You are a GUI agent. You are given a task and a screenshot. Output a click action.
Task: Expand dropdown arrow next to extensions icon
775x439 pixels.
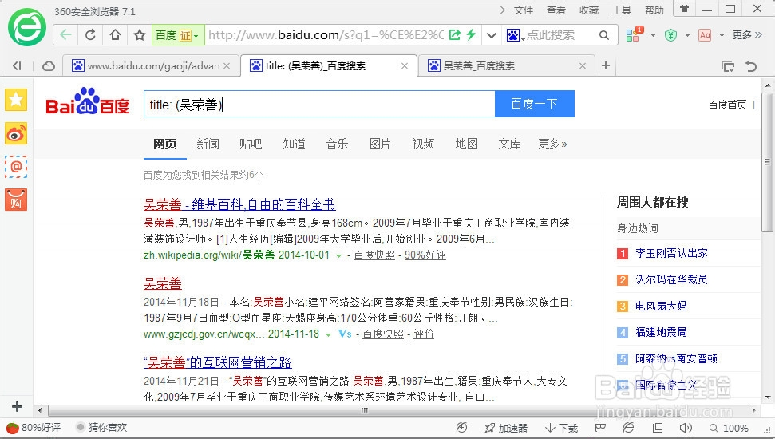(x=653, y=35)
